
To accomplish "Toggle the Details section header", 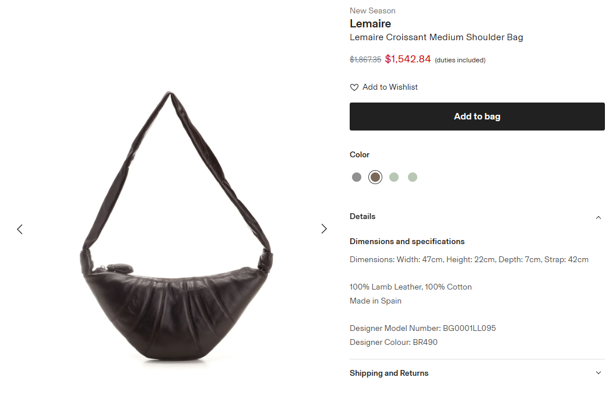I will (x=477, y=217).
